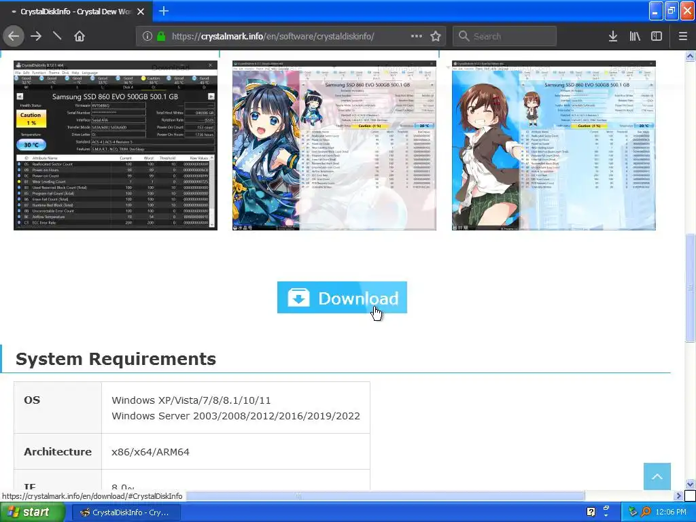Click the vertical scrollbar up arrow

pos(691,56)
